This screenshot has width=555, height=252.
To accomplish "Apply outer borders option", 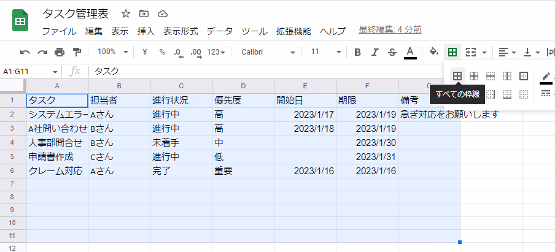I will pos(524,75).
